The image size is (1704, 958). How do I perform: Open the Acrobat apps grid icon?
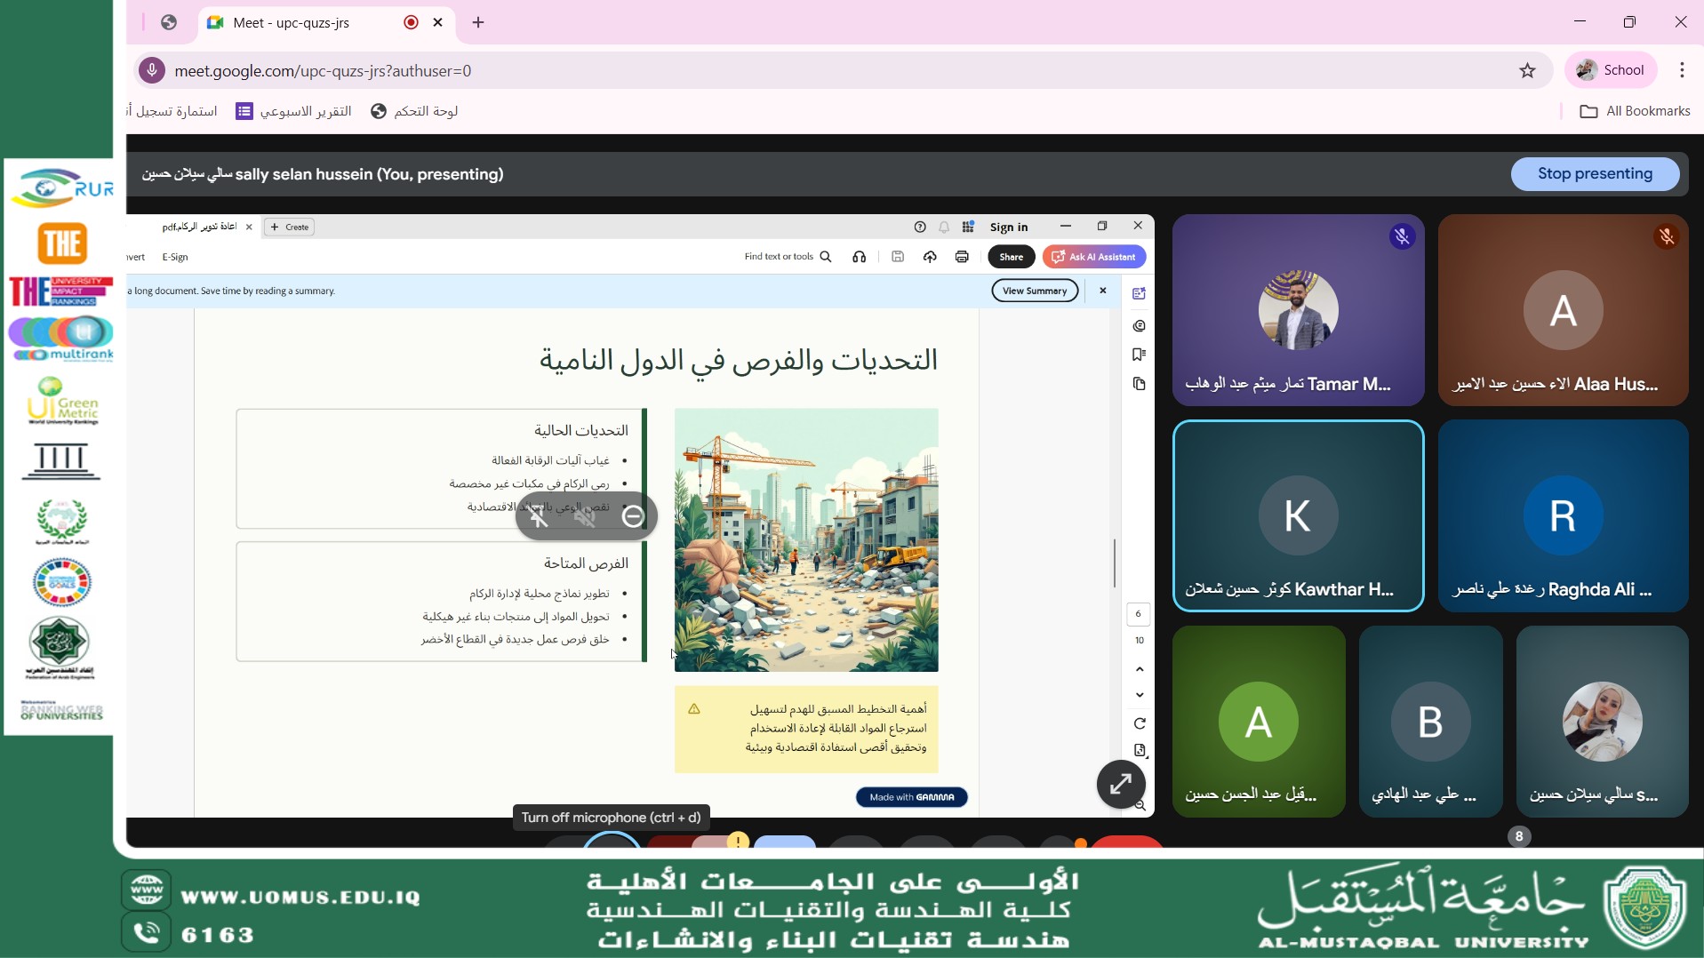click(968, 228)
